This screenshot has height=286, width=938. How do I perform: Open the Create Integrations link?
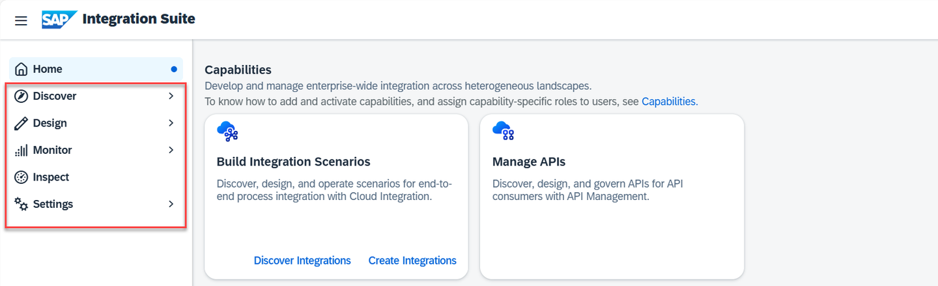pyautogui.click(x=412, y=261)
